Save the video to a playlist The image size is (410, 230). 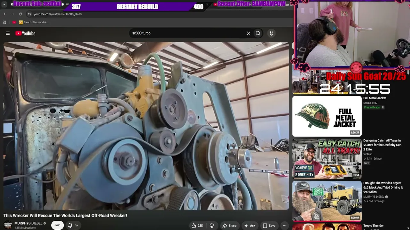269,226
